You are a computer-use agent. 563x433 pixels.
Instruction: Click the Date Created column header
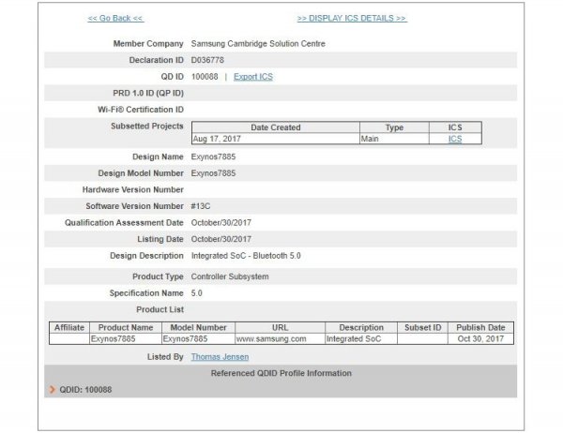point(275,127)
